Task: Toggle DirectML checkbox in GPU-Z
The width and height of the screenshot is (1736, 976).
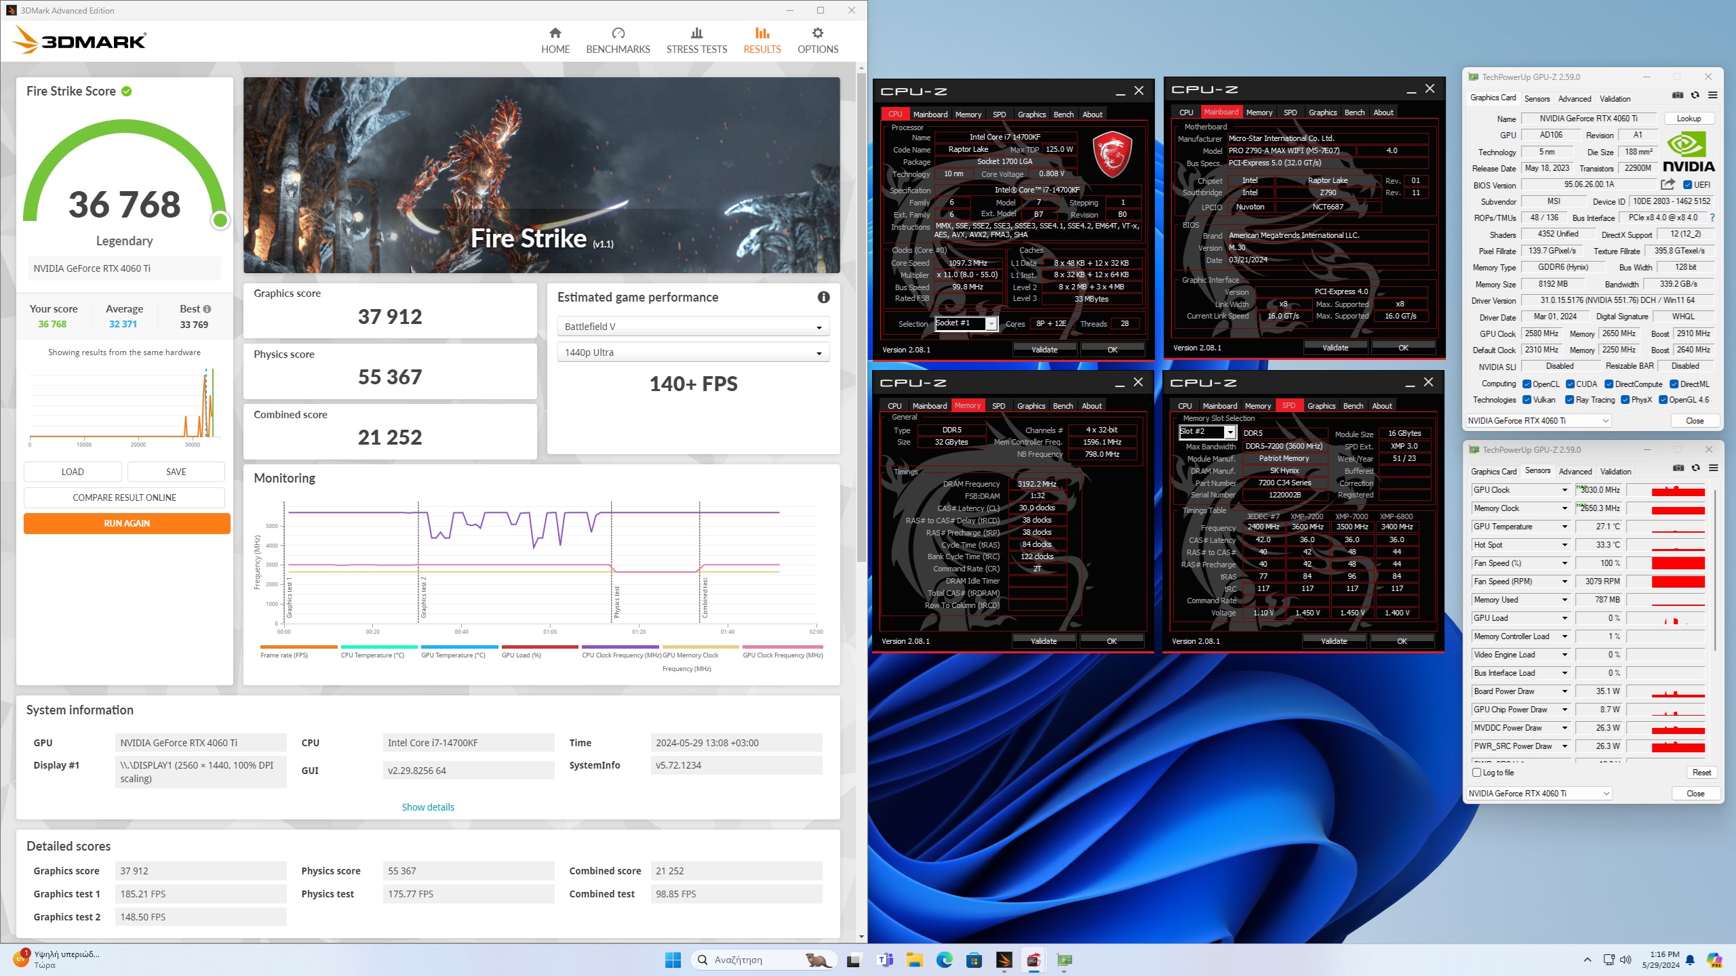Action: (1674, 384)
